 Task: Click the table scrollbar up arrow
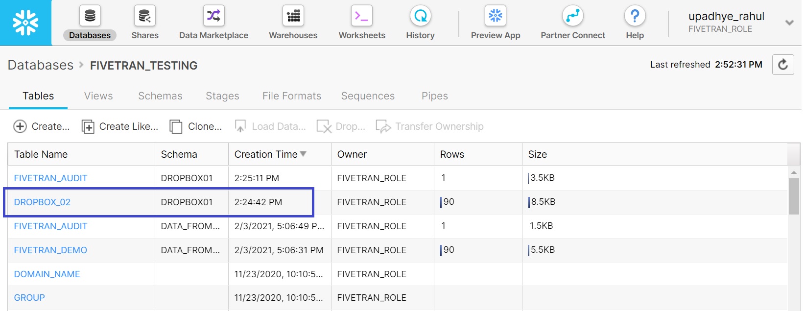tap(794, 172)
